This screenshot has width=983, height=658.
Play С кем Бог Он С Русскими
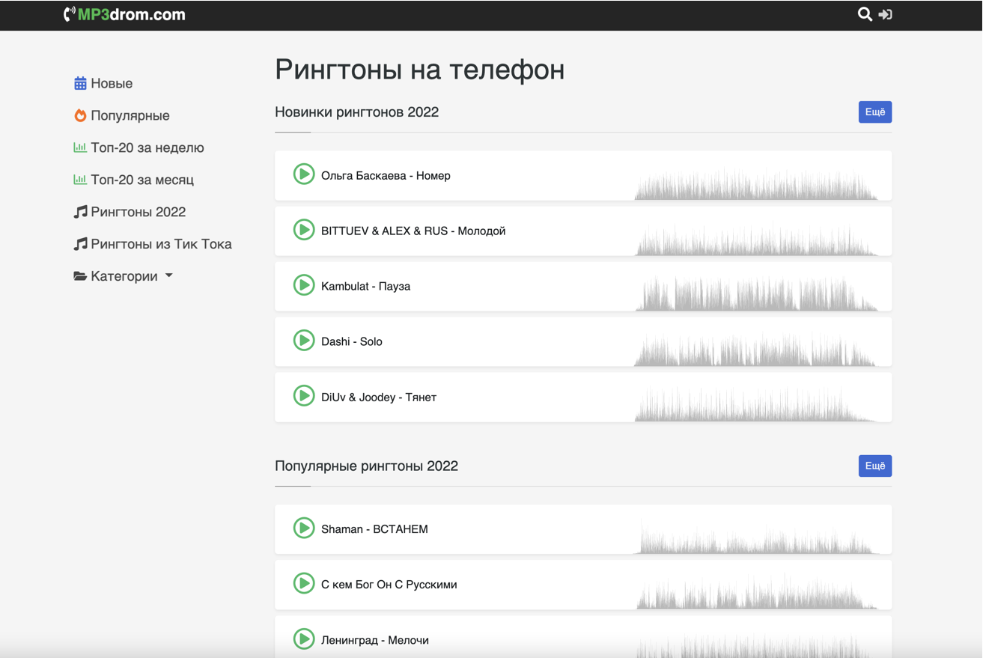click(x=303, y=583)
